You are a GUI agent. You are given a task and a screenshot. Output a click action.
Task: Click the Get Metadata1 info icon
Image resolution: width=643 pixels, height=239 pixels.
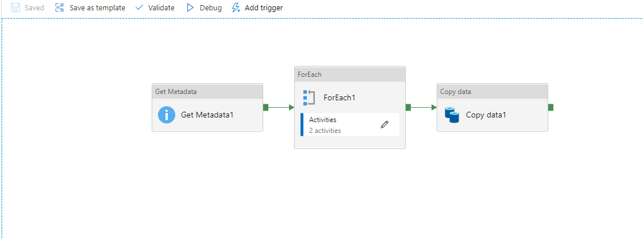pos(167,115)
